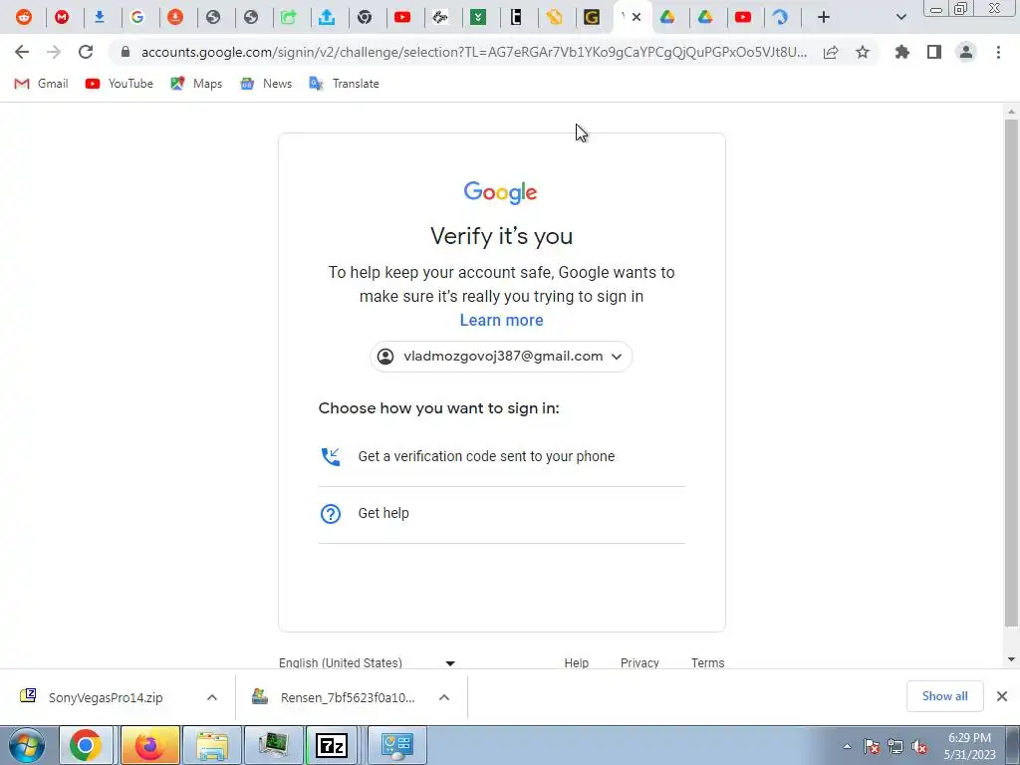Viewport: 1020px width, 765px height.
Task: Open the News bookmark
Action: 265,84
